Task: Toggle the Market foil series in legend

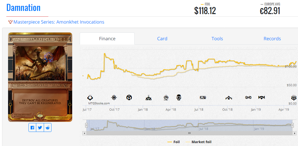Action: (x=198, y=142)
